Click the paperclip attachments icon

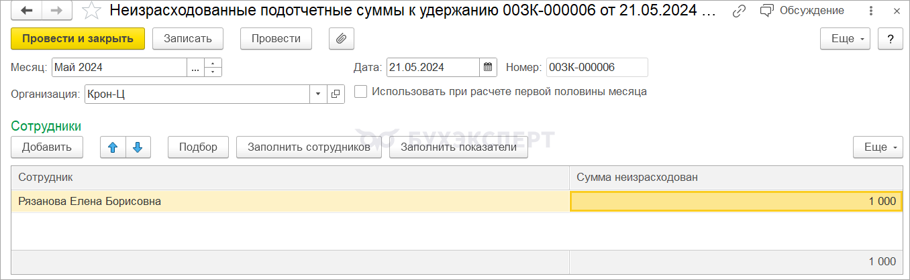(341, 39)
